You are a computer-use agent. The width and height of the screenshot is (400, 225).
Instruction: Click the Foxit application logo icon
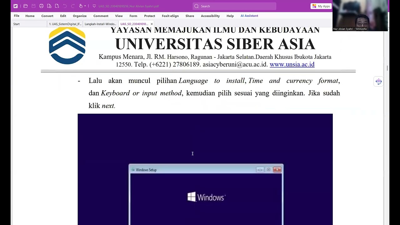point(16,6)
